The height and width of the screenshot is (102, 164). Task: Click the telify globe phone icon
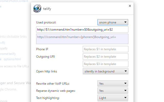(37, 8)
